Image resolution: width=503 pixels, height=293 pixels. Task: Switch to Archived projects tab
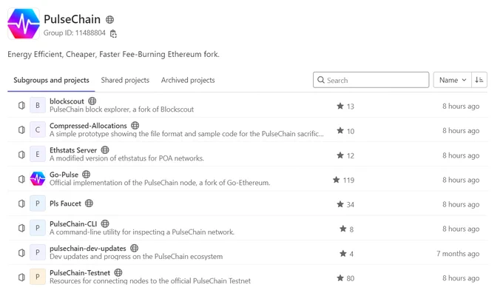coord(188,80)
